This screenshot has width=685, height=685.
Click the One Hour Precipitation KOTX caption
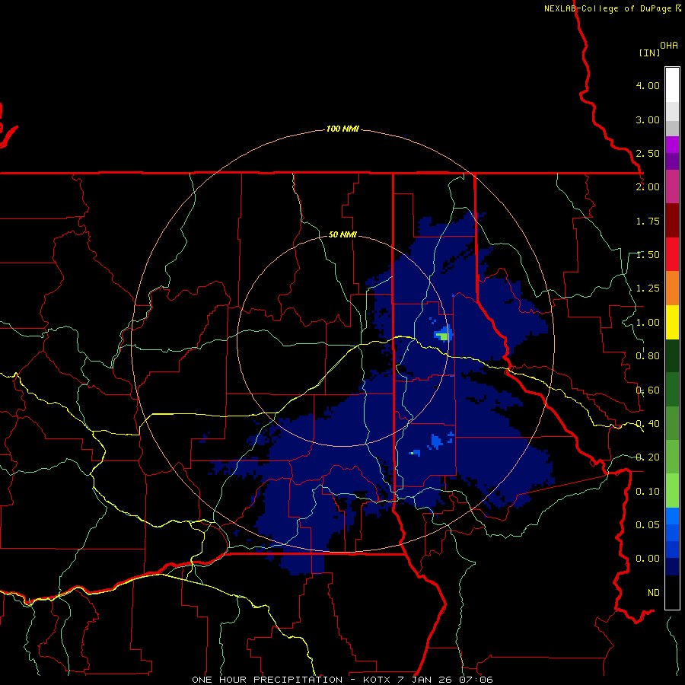(x=342, y=680)
